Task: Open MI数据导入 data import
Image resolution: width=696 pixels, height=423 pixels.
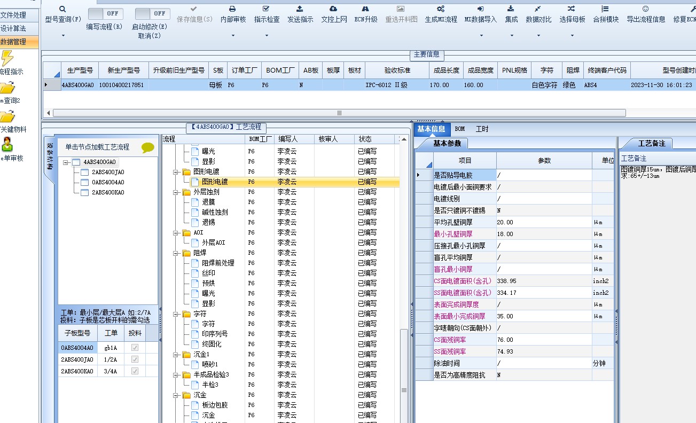Action: tap(481, 14)
